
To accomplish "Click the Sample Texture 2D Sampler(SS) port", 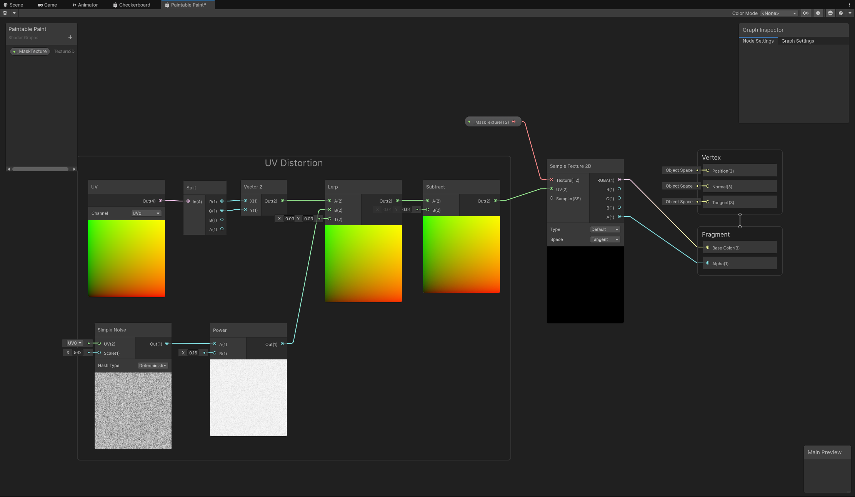I will pos(552,198).
